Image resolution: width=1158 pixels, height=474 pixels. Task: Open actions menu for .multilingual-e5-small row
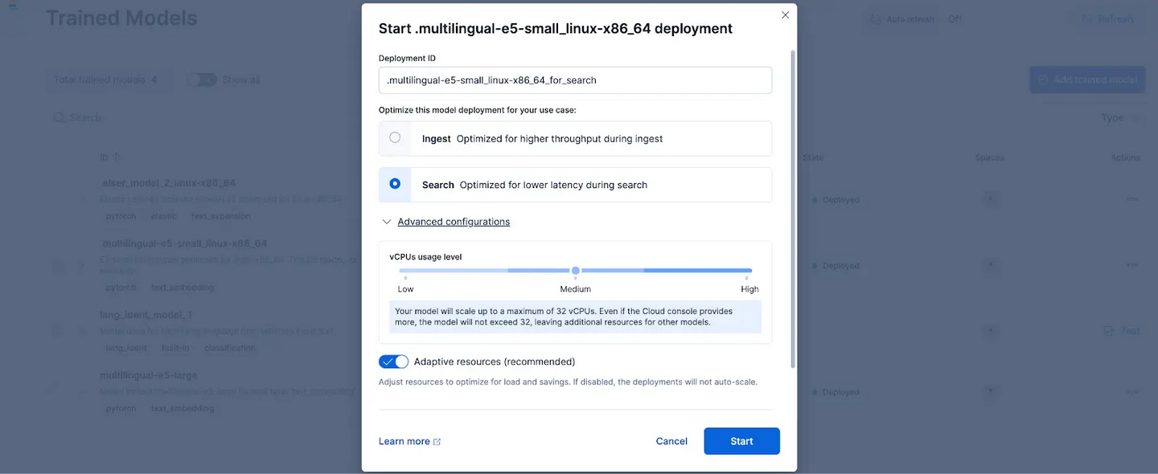(x=1131, y=265)
